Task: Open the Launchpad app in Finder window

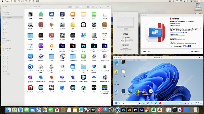Action: [62, 67]
